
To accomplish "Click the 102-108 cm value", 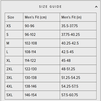I will pyautogui.click(x=31, y=43).
